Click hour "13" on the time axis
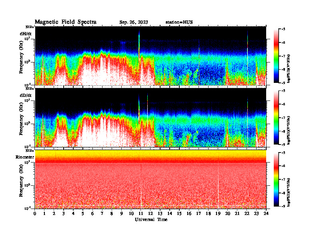The image size is (317, 245). point(160,214)
